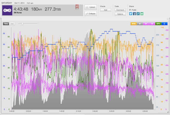The width and height of the screenshot is (170, 115).
Task: Close the chart panel with X
Action: tap(167, 19)
